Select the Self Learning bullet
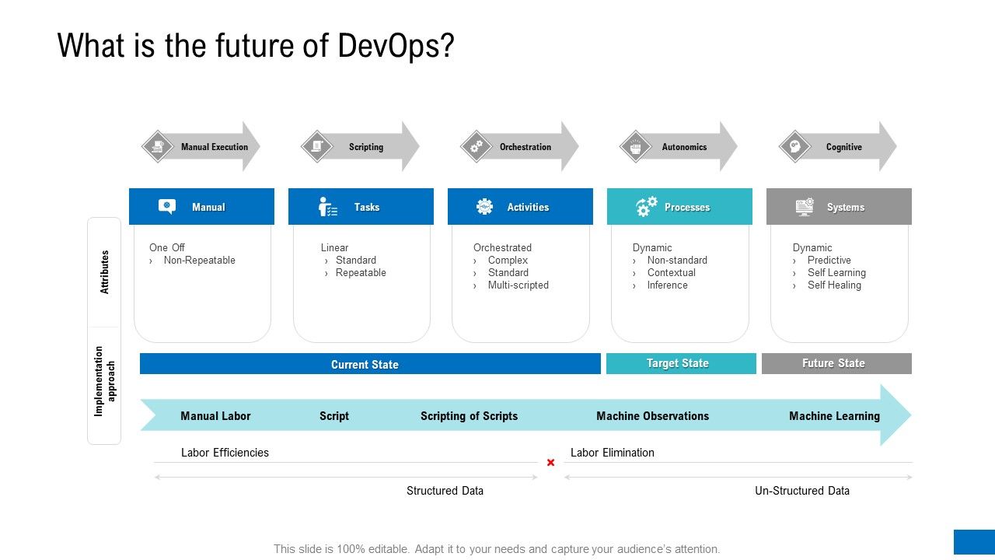This screenshot has height=560, width=995. pos(836,273)
